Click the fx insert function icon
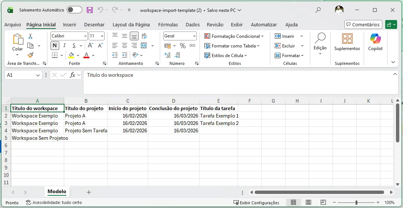This screenshot has width=403, height=208. (x=72, y=75)
